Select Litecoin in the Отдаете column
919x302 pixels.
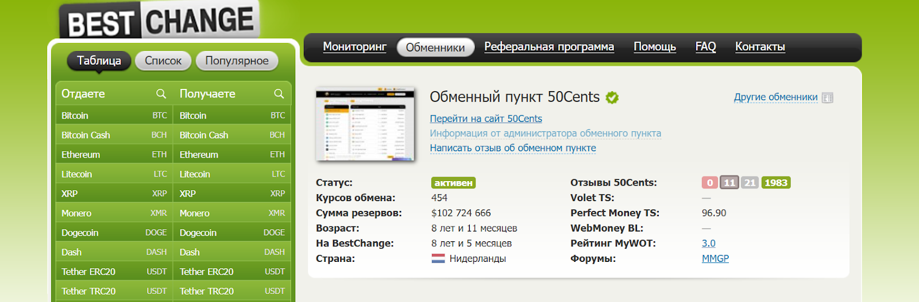pyautogui.click(x=114, y=174)
